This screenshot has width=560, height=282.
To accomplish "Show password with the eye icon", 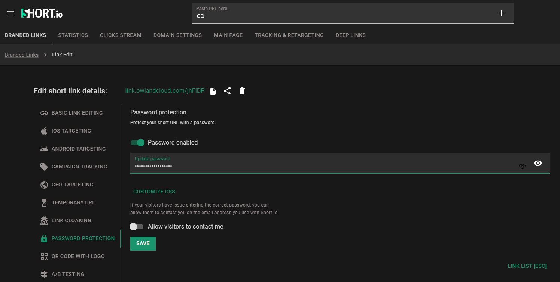I will pyautogui.click(x=538, y=163).
